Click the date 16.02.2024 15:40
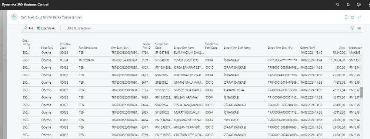This screenshot has width=370, height=139. 311,53
